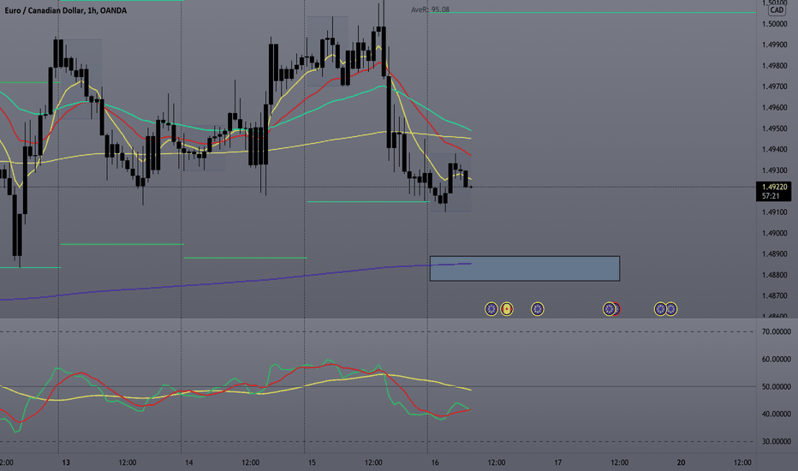Click the date label 13 on time axis
Viewport: 798px width, 471px height.
pyautogui.click(x=66, y=462)
